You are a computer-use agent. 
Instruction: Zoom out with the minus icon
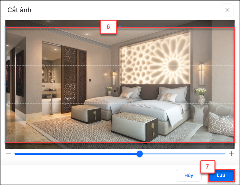(x=9, y=154)
